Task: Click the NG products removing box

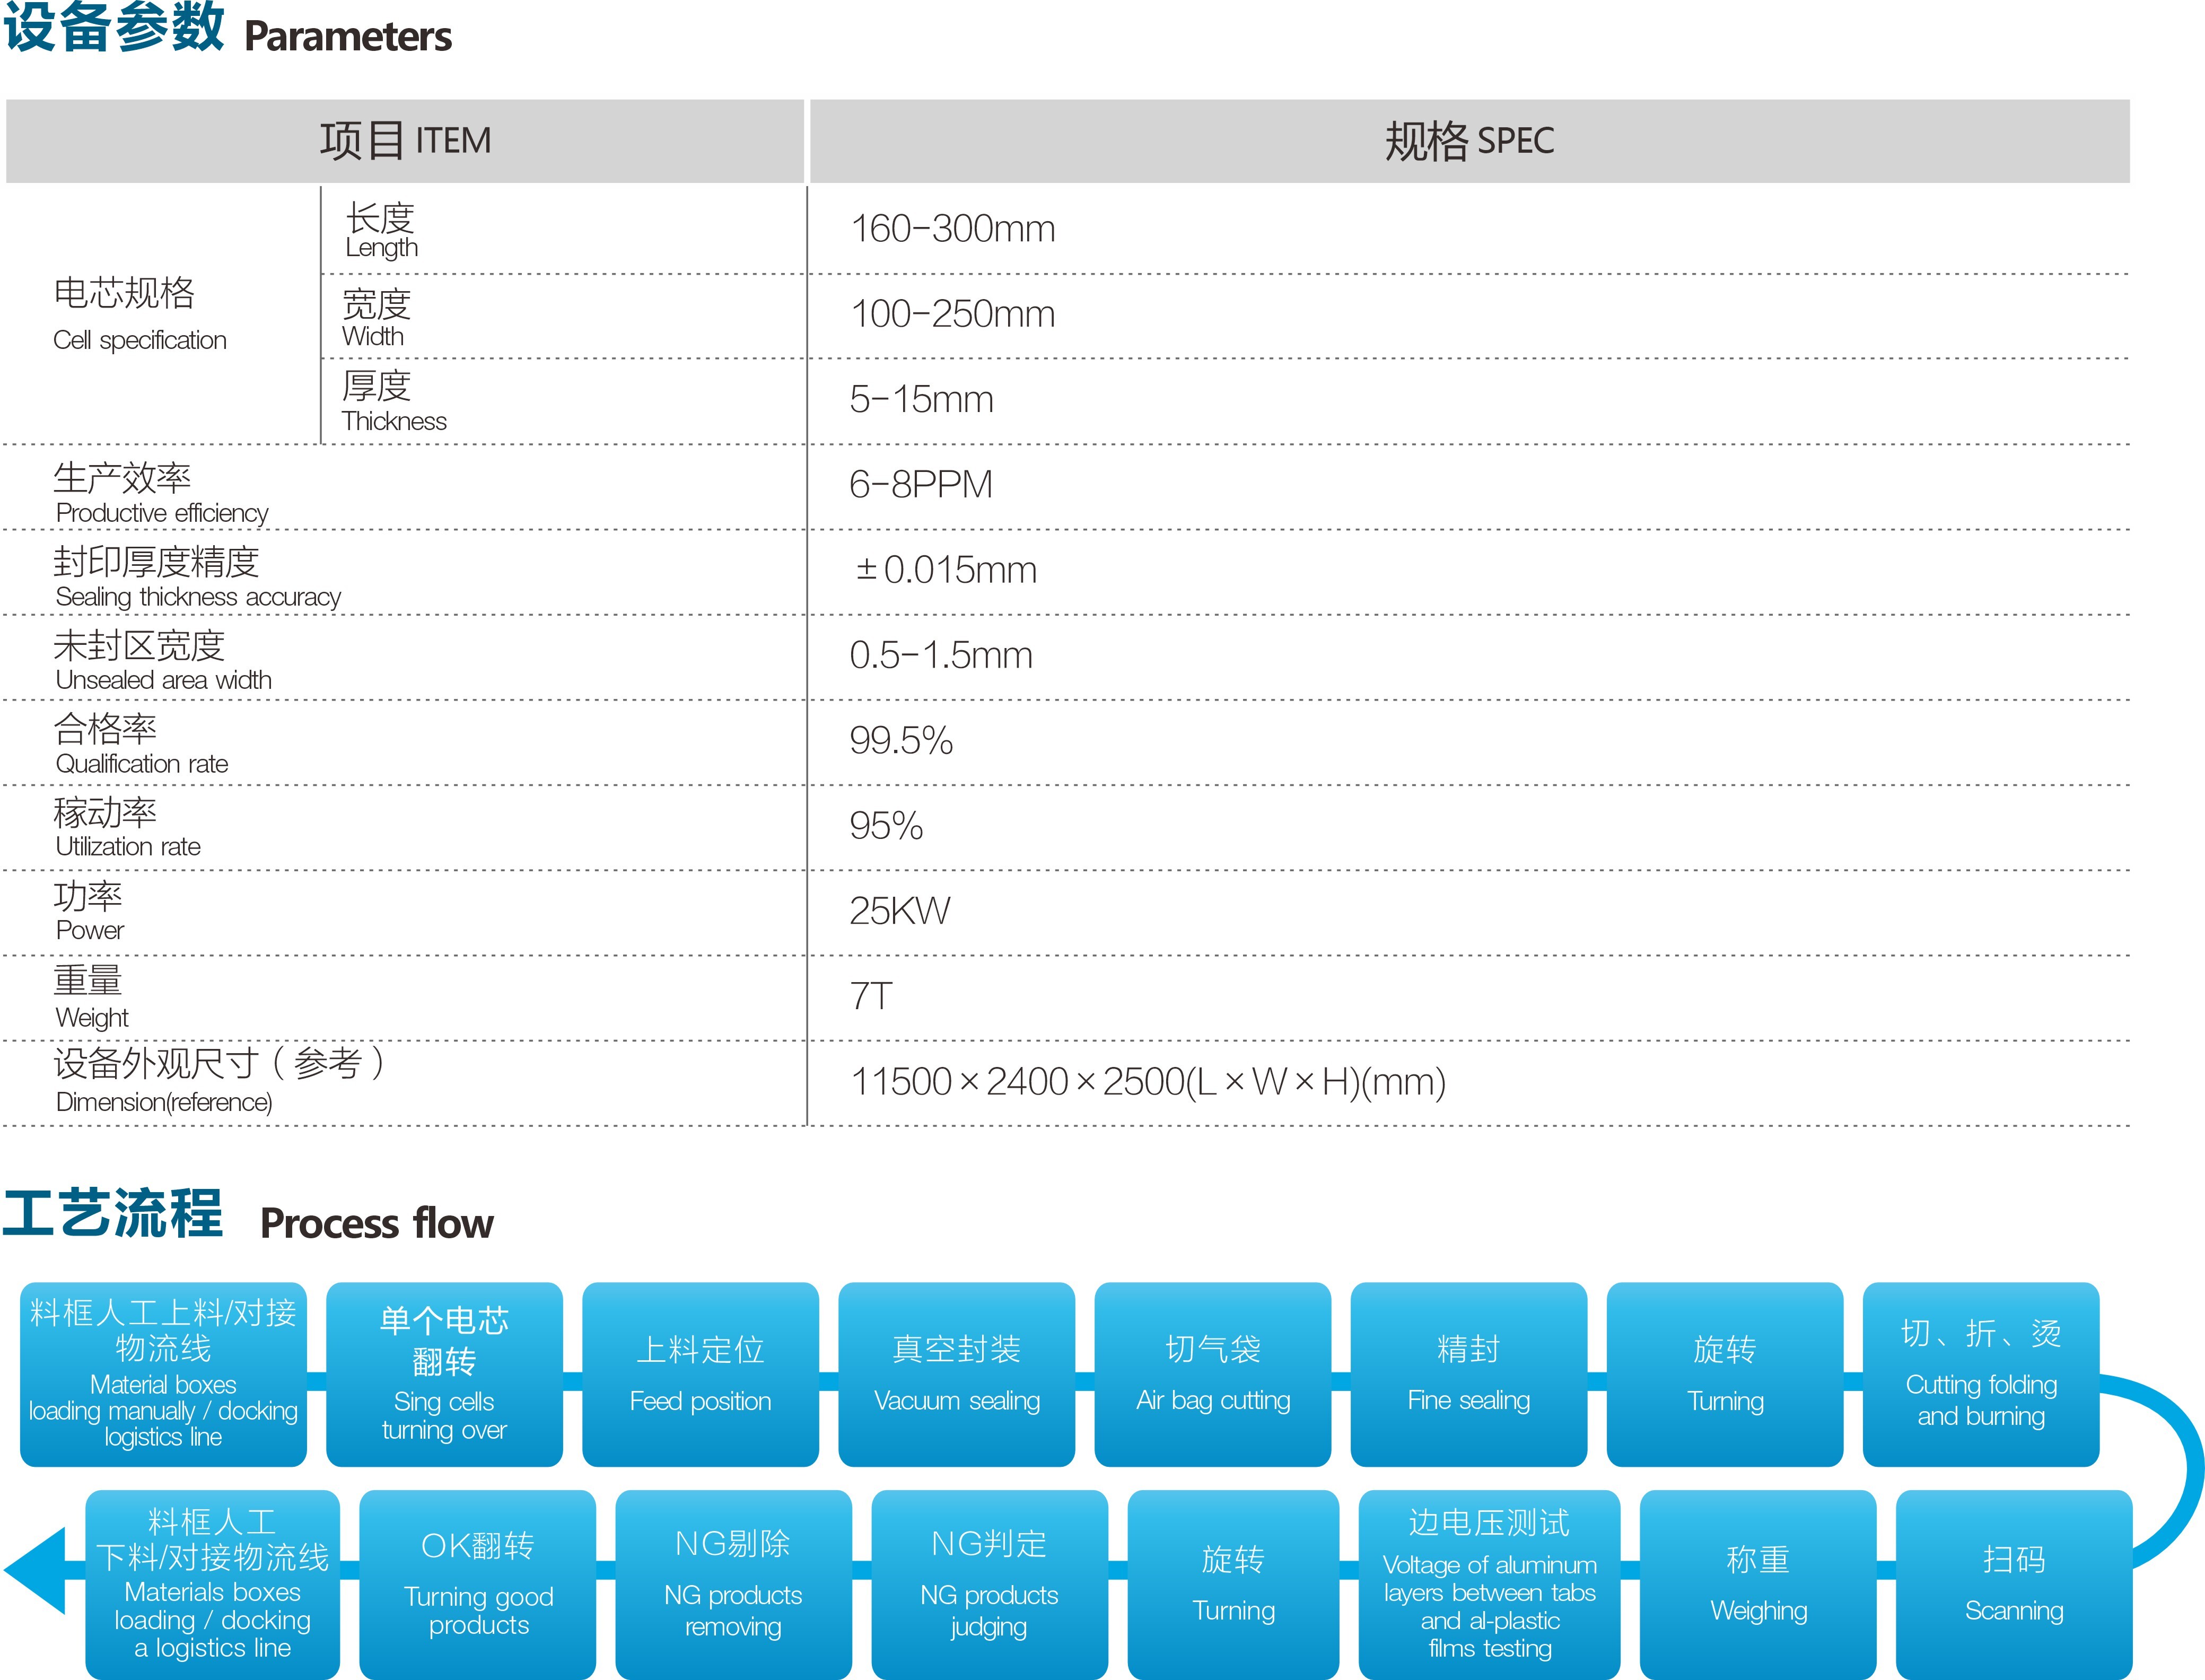Action: (x=733, y=1584)
